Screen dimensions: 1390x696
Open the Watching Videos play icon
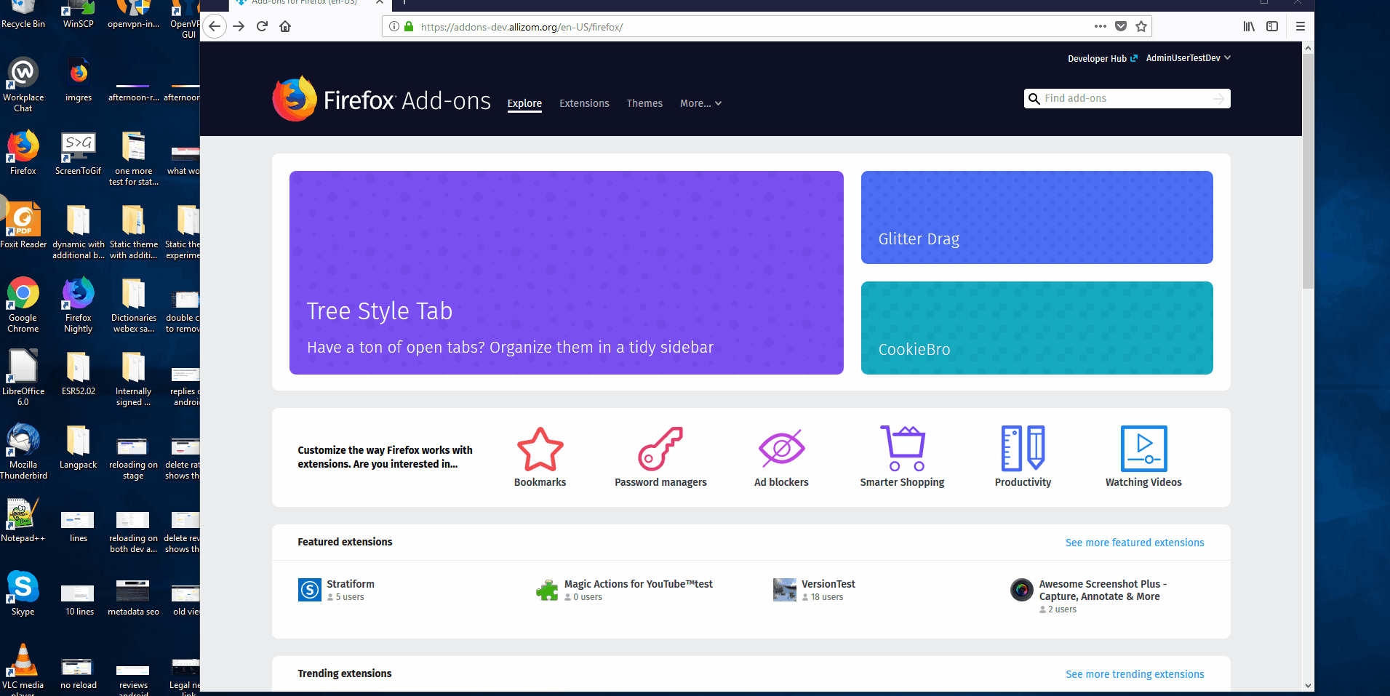click(1143, 449)
